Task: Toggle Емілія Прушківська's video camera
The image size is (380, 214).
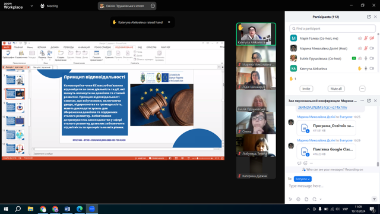Action: [x=372, y=58]
